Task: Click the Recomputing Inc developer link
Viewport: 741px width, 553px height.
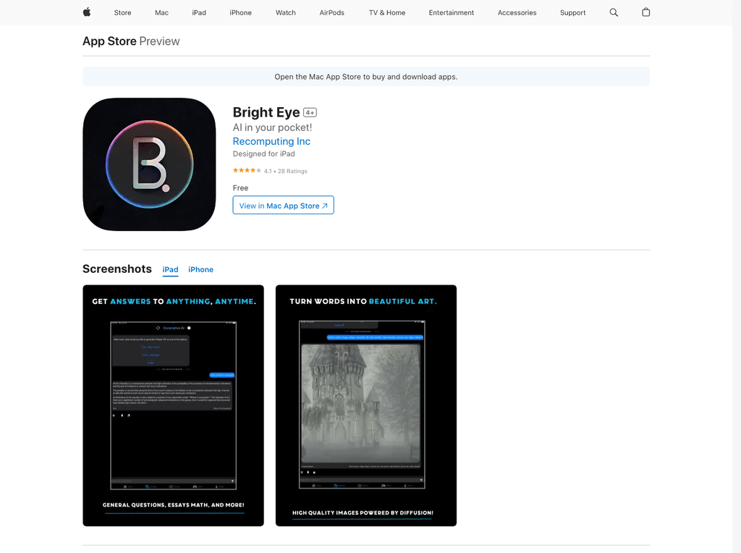Action: (271, 141)
